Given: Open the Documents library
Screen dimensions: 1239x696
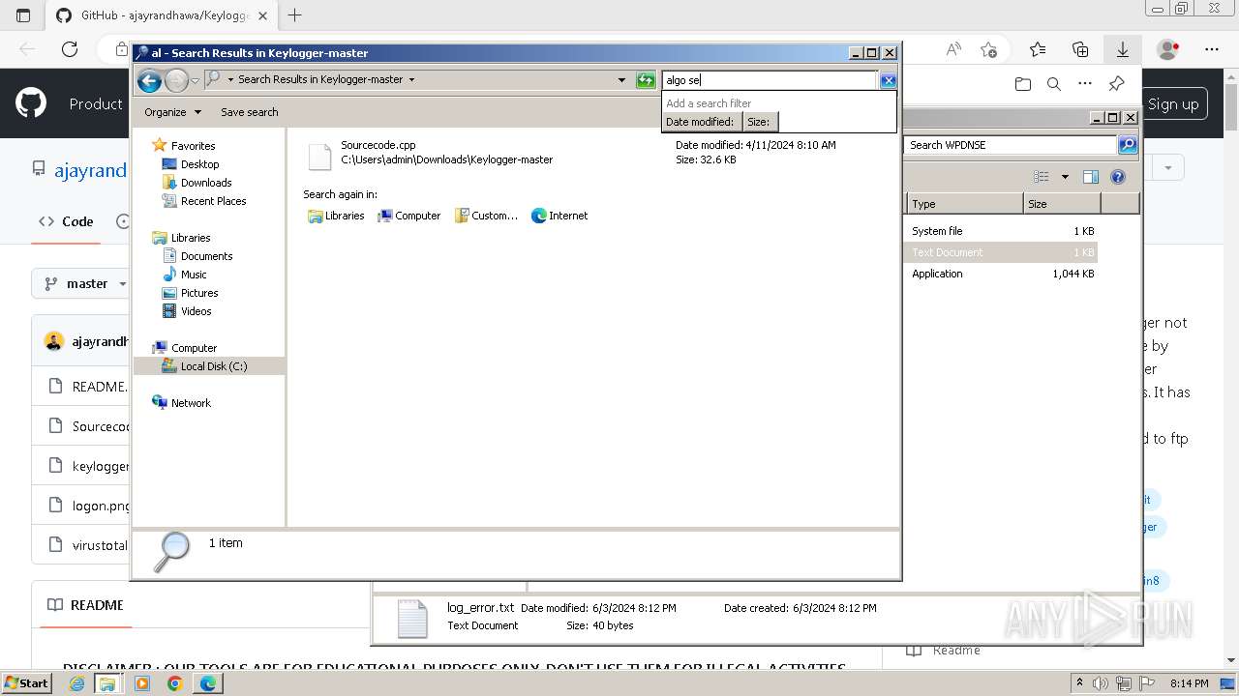Looking at the screenshot, I should (x=206, y=256).
